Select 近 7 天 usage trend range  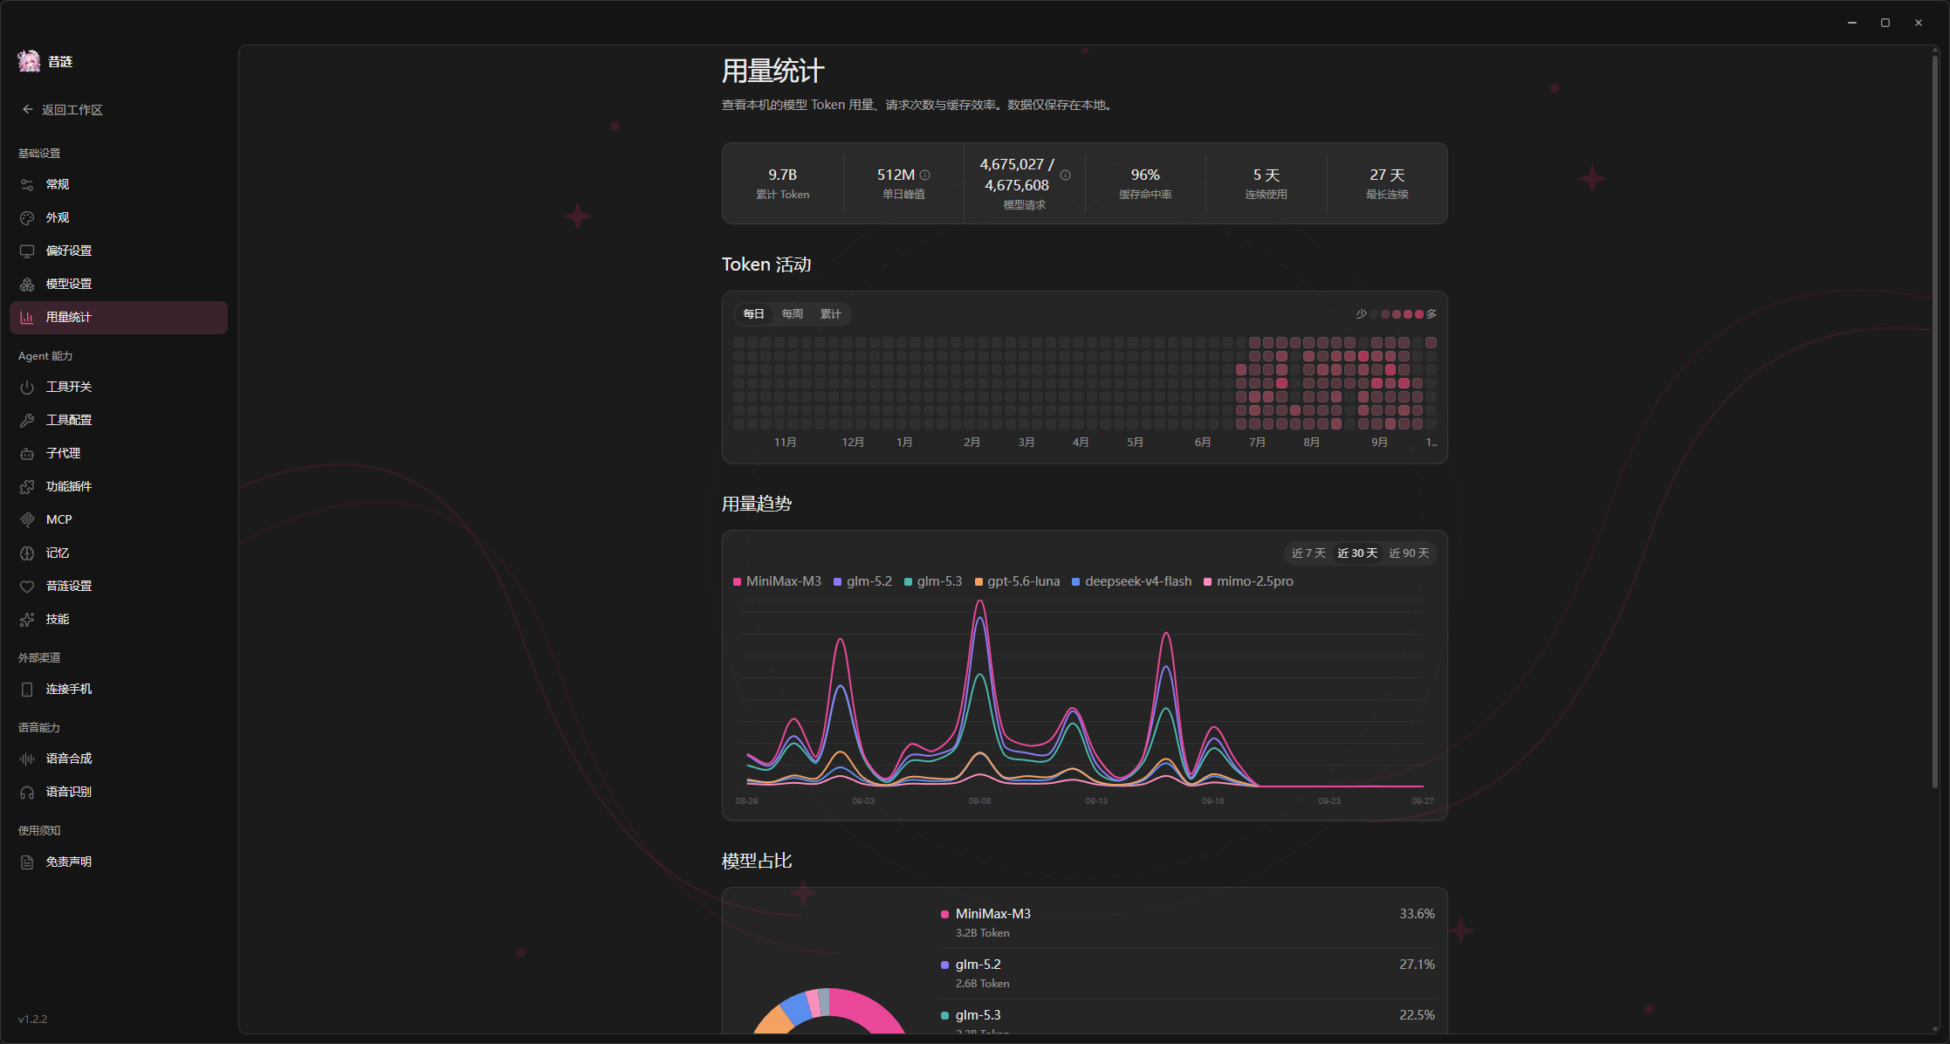tap(1308, 553)
